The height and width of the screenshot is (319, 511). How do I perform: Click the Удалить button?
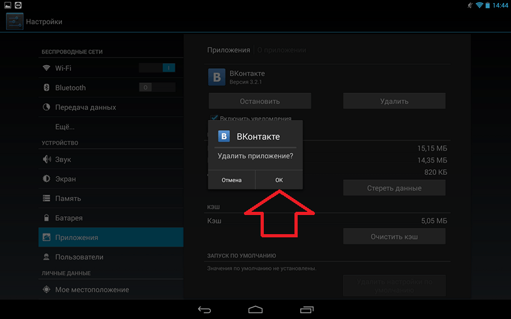click(394, 101)
